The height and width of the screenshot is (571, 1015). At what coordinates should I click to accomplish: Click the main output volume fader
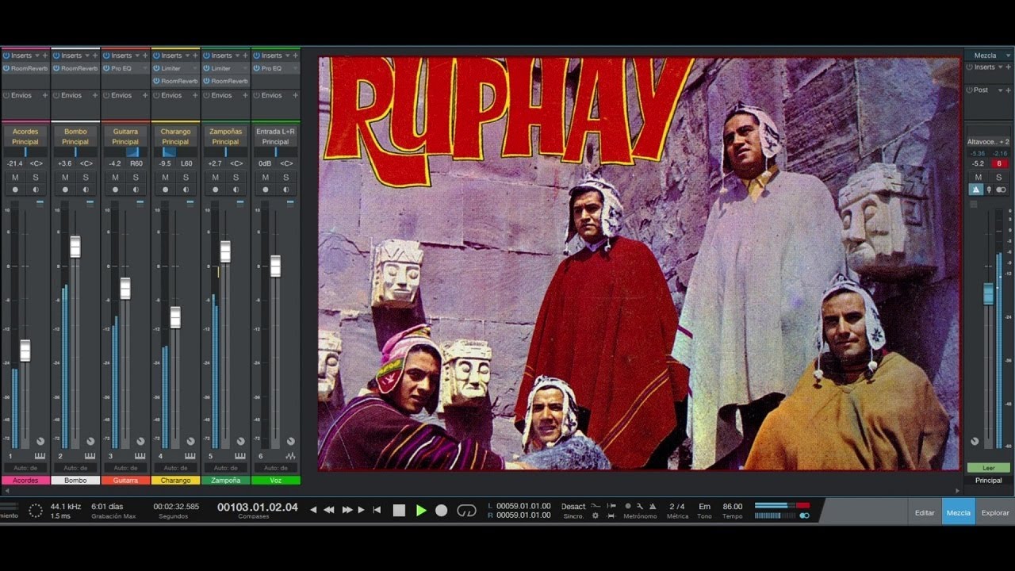click(988, 293)
